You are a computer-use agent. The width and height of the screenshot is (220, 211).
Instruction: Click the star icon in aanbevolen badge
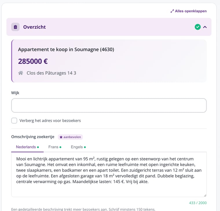(x=61, y=137)
